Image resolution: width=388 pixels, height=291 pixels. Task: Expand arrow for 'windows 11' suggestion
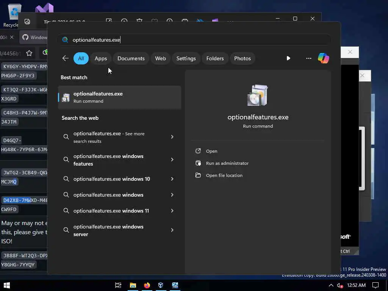[x=172, y=211]
